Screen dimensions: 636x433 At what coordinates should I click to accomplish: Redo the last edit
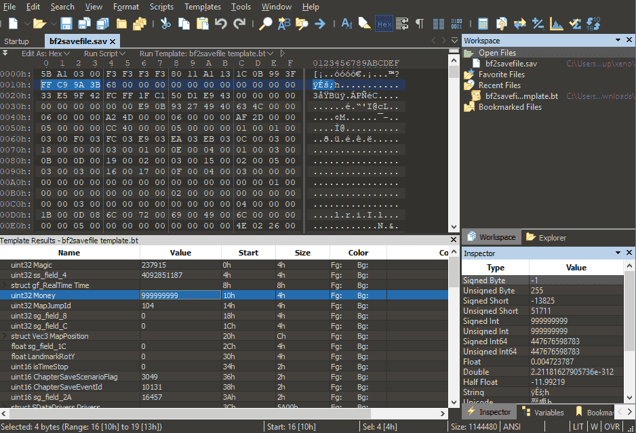click(239, 24)
